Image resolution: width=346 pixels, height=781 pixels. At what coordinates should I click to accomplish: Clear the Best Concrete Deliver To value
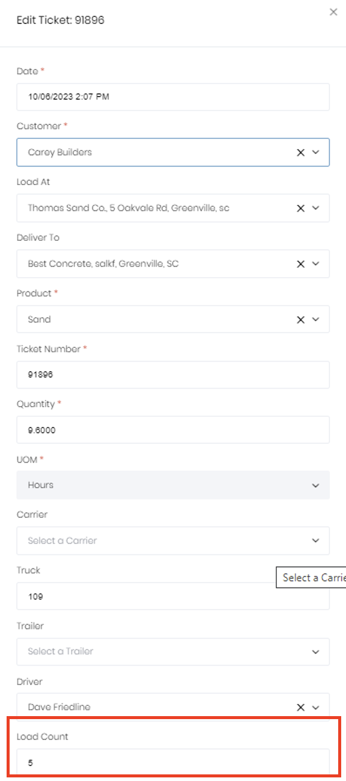point(300,263)
